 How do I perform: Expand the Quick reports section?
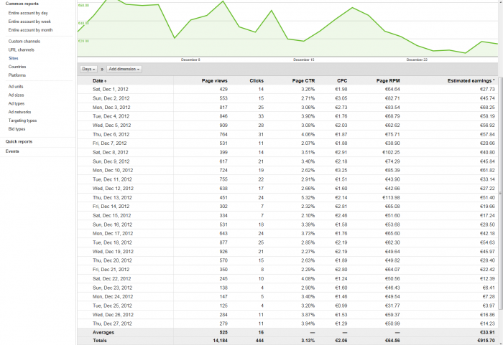[19, 141]
